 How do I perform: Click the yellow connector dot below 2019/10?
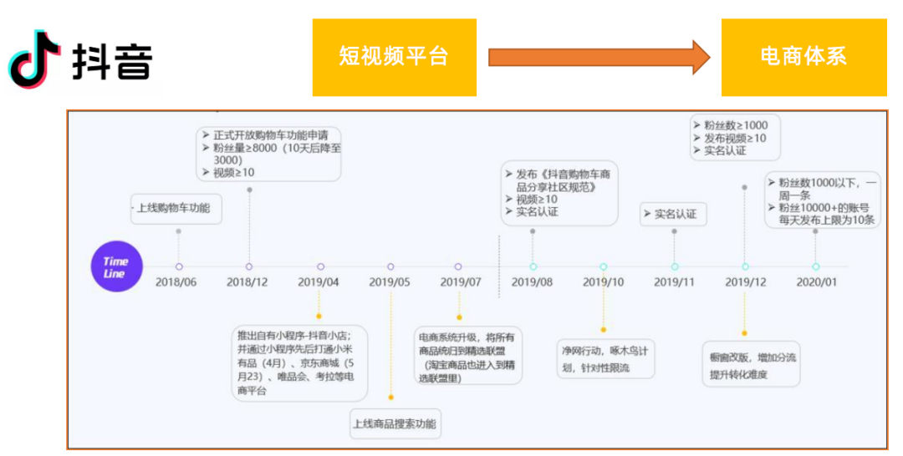click(x=604, y=330)
